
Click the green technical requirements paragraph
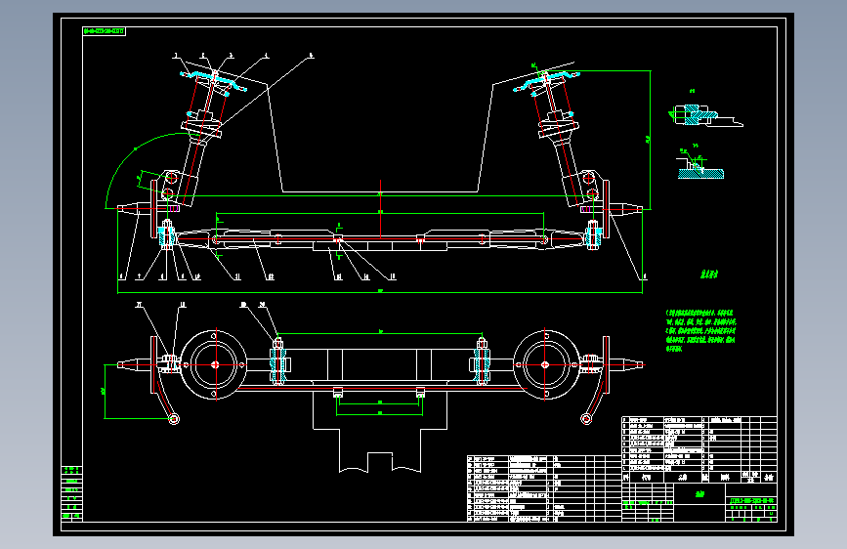(x=700, y=331)
